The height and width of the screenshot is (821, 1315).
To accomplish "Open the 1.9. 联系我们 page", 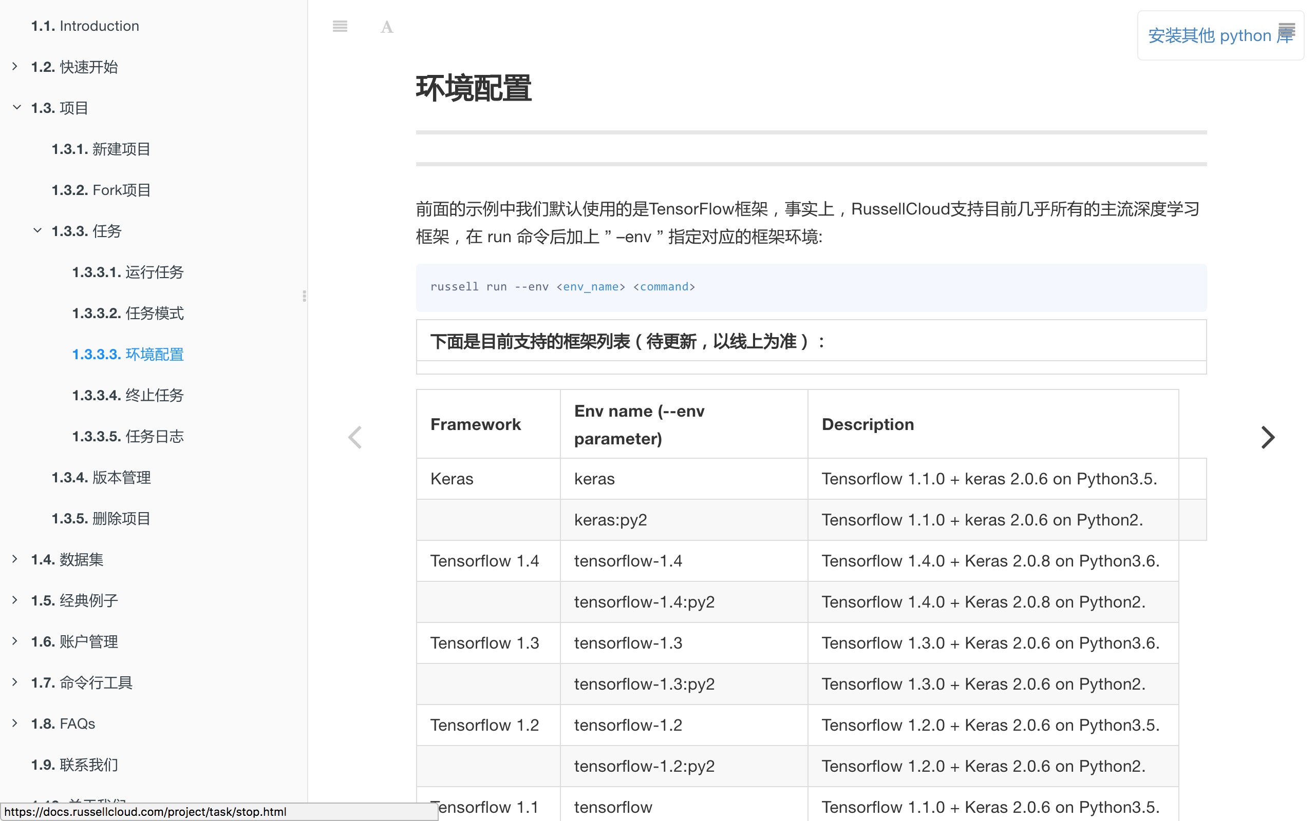I will click(x=74, y=765).
